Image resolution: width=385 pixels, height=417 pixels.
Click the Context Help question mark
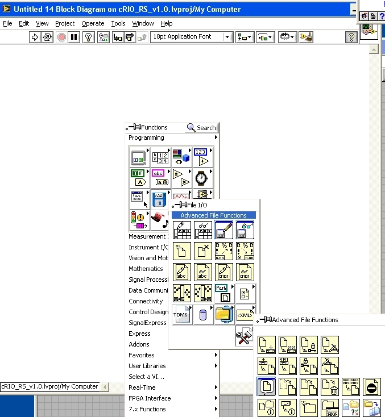(x=351, y=37)
